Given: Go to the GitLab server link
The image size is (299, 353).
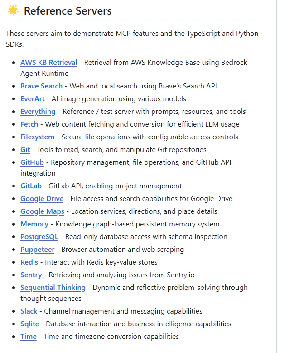Looking at the screenshot, I should point(31,186).
